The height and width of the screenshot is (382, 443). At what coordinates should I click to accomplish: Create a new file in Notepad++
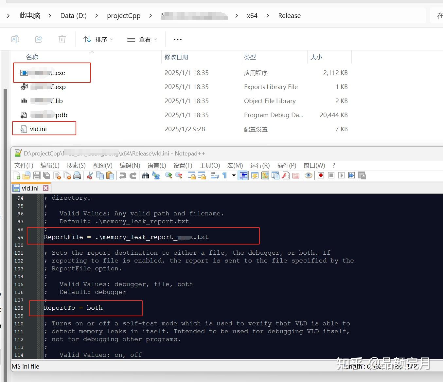tap(16, 175)
